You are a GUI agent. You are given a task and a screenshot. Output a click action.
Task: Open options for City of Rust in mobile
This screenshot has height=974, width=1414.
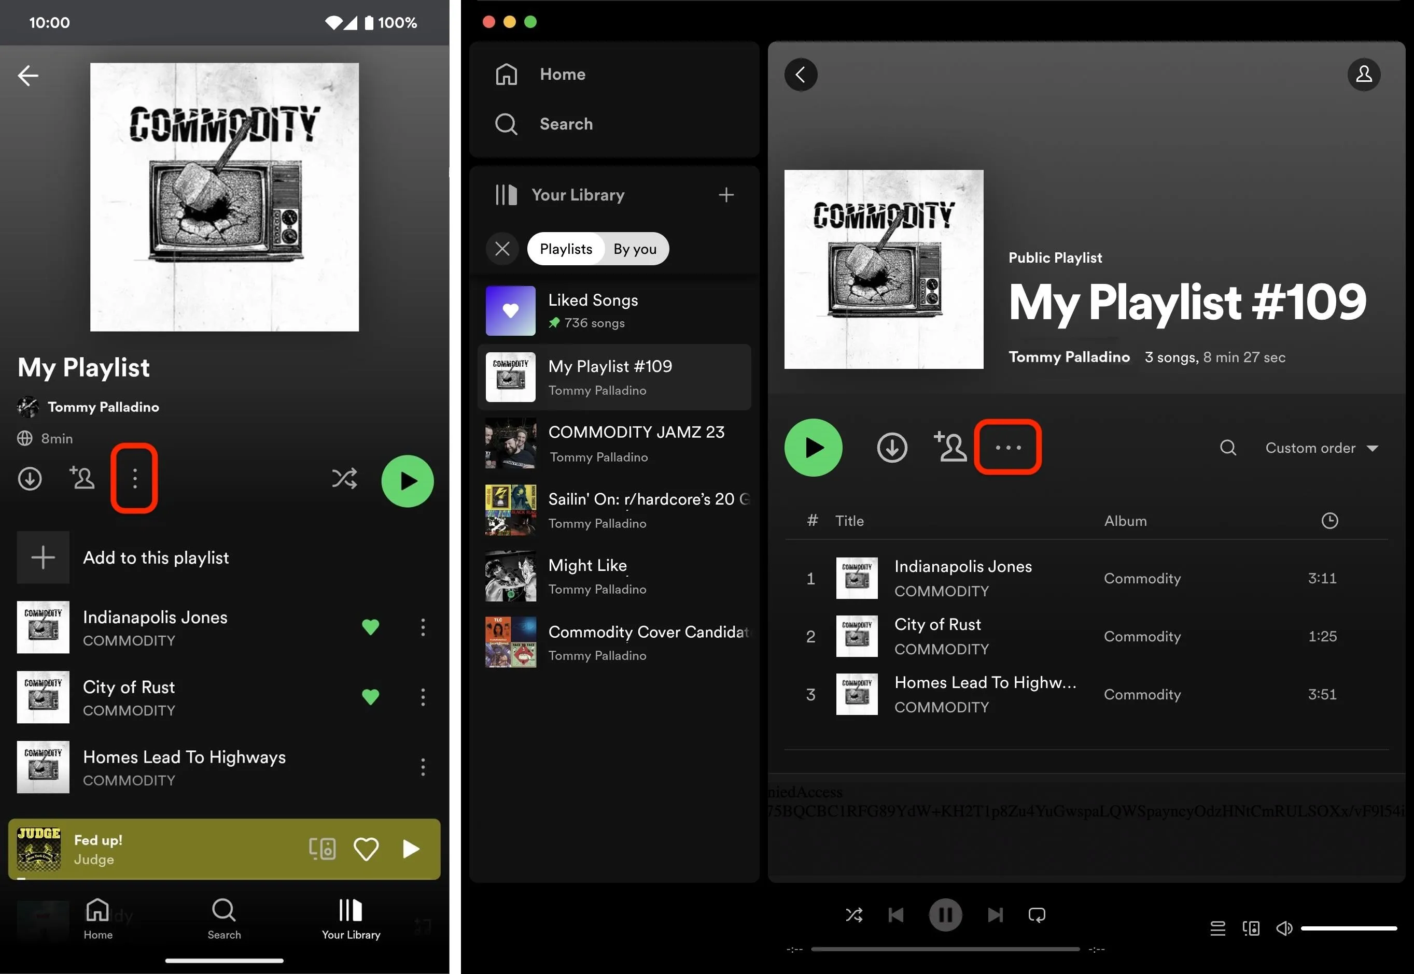(423, 697)
